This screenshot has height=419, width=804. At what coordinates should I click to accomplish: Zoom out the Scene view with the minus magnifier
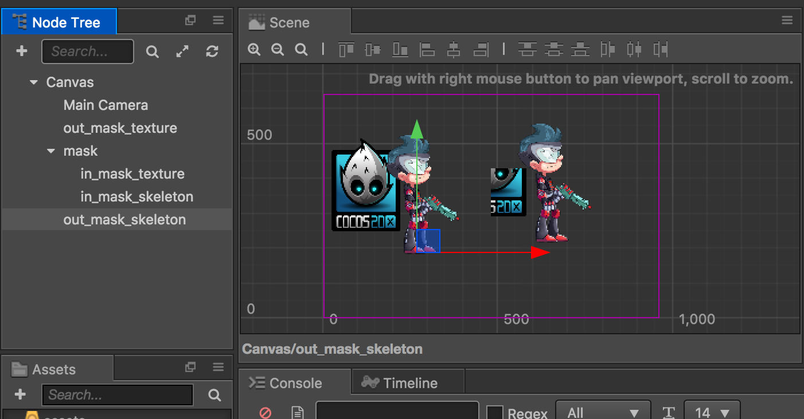coord(278,50)
